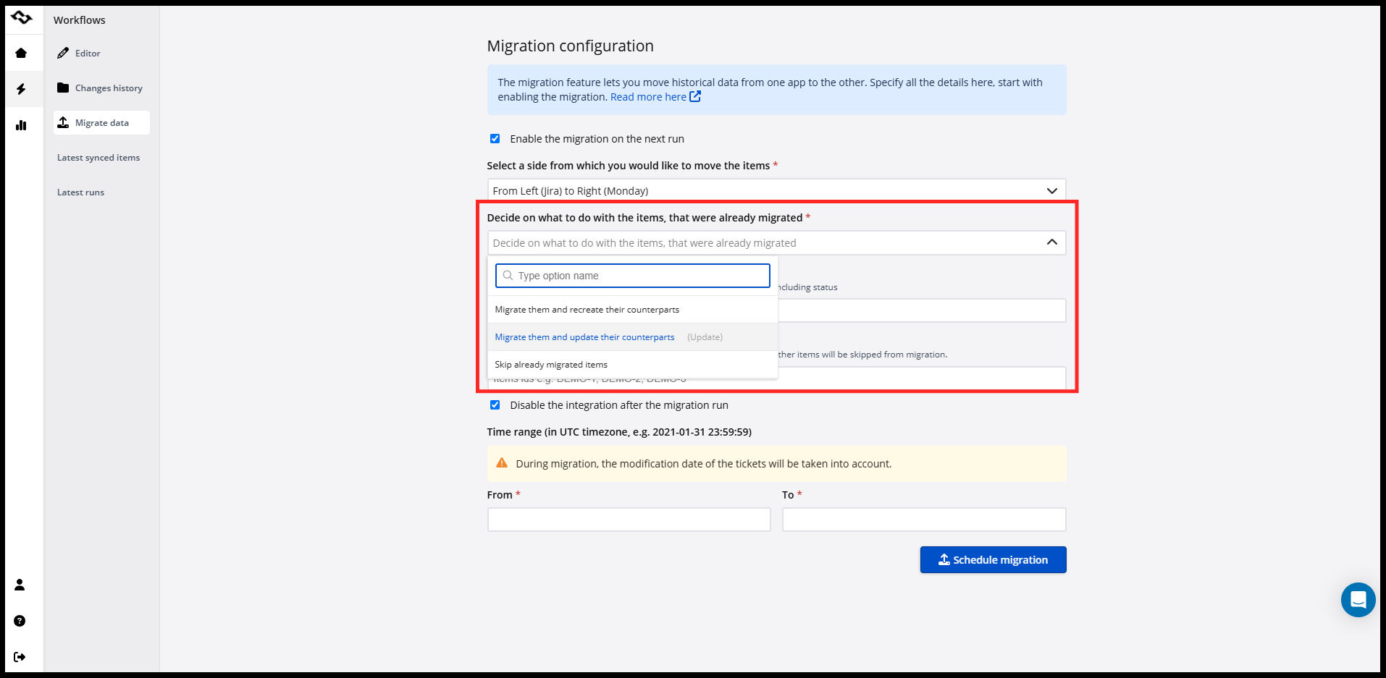Open the bar chart reports icon
The width and height of the screenshot is (1386, 678).
pyautogui.click(x=21, y=125)
